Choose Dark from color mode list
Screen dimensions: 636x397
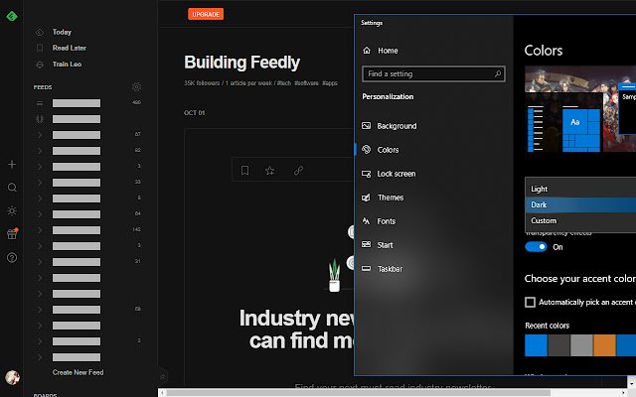click(580, 204)
